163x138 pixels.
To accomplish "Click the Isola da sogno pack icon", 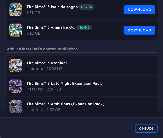I will pos(15,10).
